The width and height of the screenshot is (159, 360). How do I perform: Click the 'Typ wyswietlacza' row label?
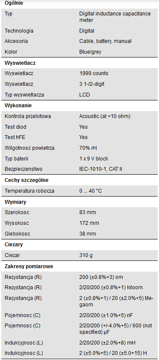(x=24, y=95)
